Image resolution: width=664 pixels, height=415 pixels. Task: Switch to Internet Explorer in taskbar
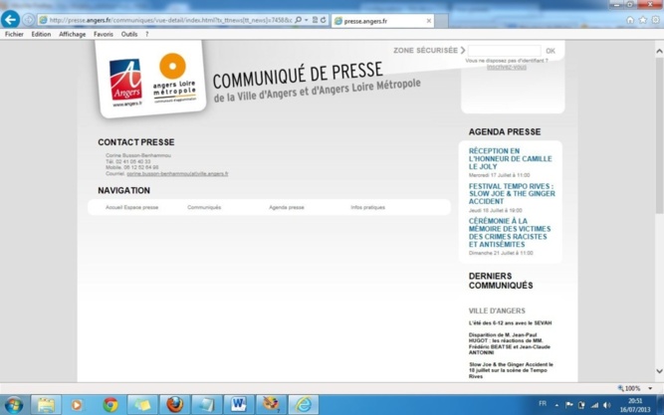[304, 405]
